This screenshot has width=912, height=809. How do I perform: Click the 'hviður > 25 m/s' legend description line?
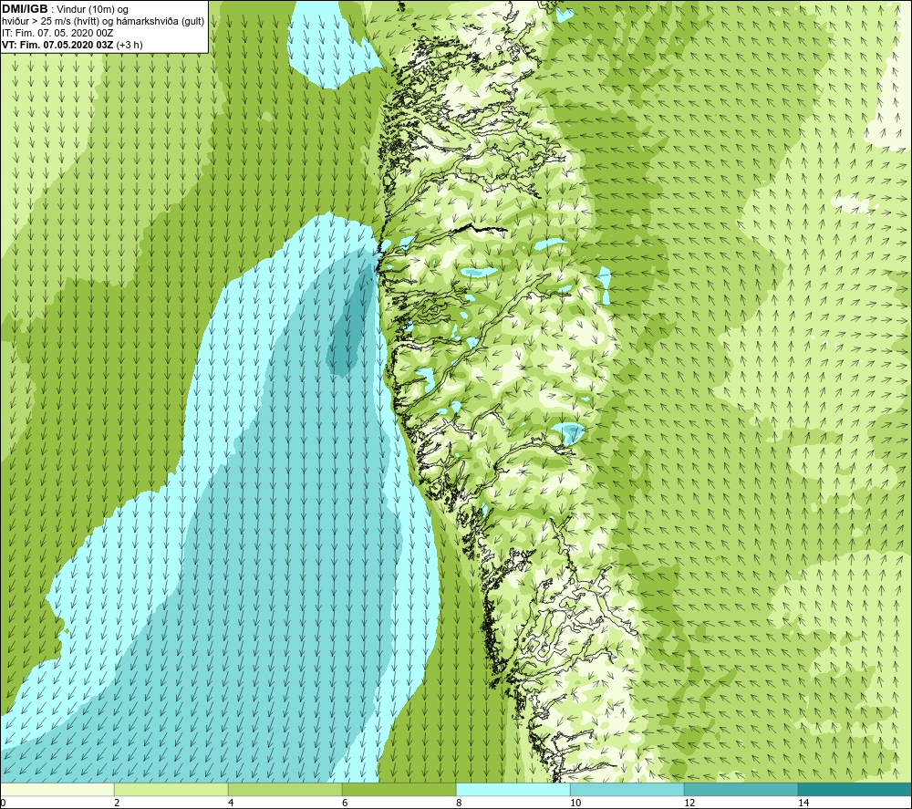103,22
